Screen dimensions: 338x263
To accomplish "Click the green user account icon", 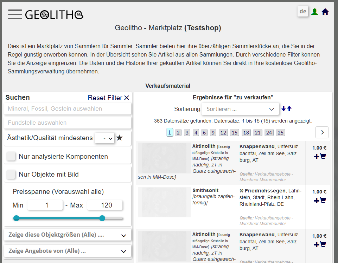I will (x=314, y=12).
